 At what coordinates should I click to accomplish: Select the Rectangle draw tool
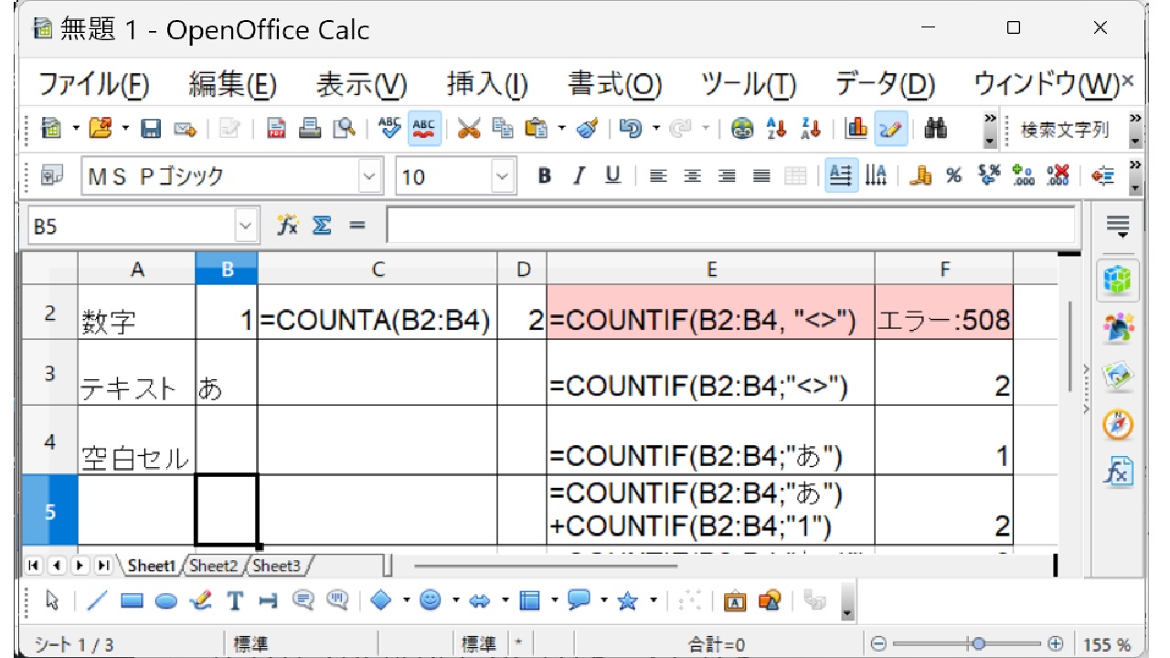pyautogui.click(x=132, y=600)
